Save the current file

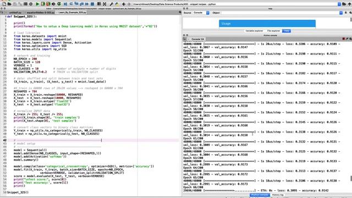(15, 4)
